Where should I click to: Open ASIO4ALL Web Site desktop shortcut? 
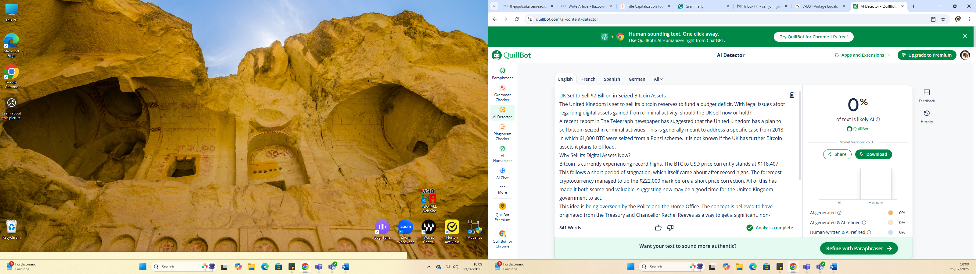click(x=429, y=201)
